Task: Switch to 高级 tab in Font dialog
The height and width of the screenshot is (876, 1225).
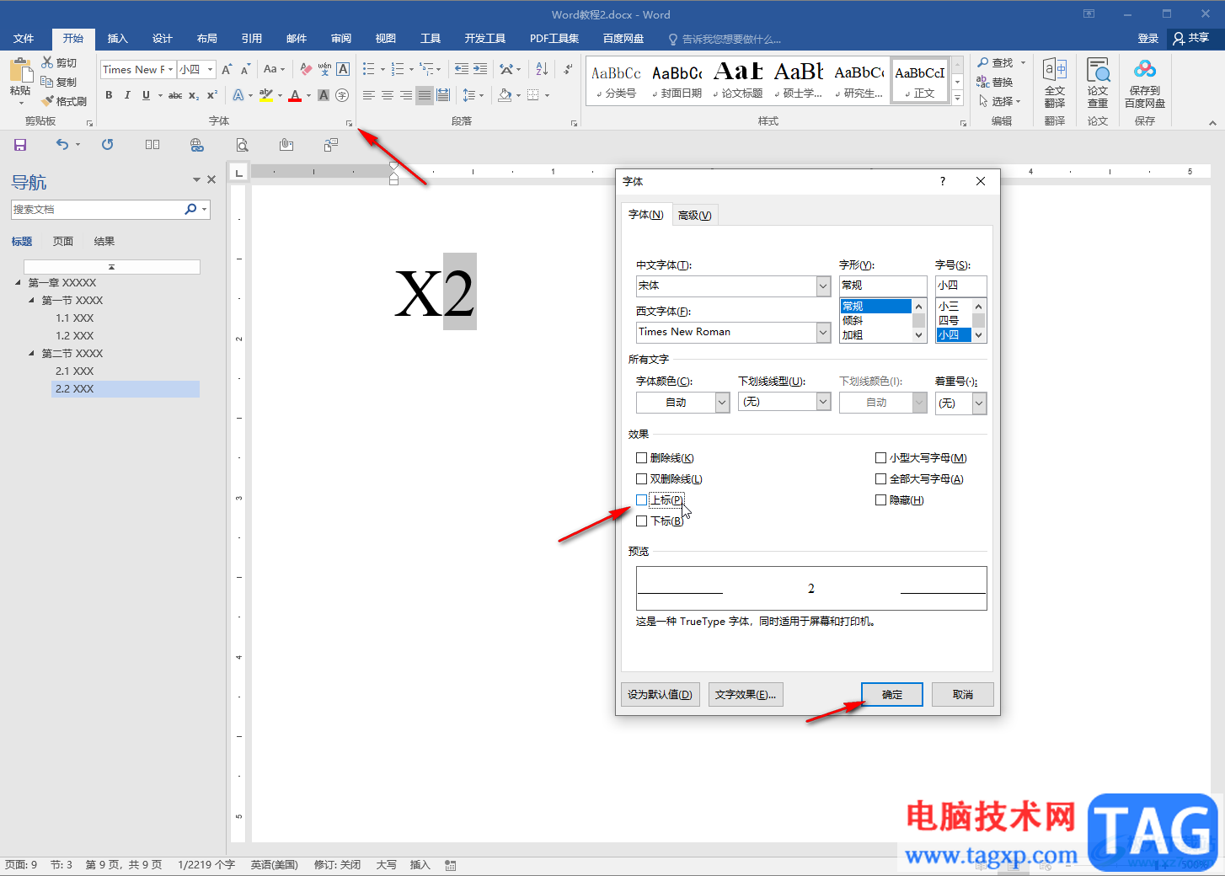Action: point(694,215)
